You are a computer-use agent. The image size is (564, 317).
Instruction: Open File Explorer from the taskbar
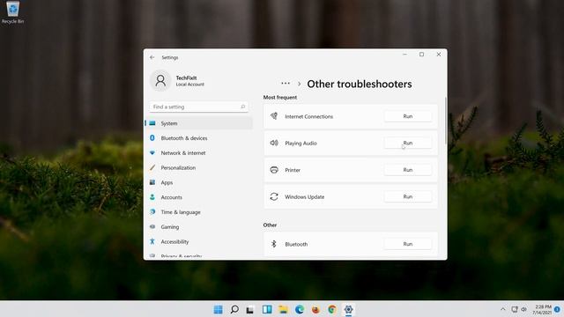coord(283,309)
